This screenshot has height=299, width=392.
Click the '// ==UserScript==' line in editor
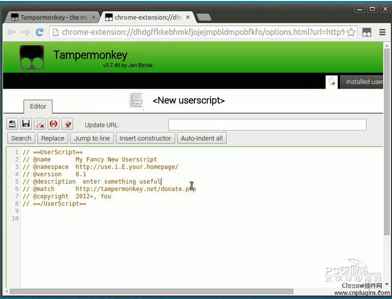pyautogui.click(x=53, y=152)
